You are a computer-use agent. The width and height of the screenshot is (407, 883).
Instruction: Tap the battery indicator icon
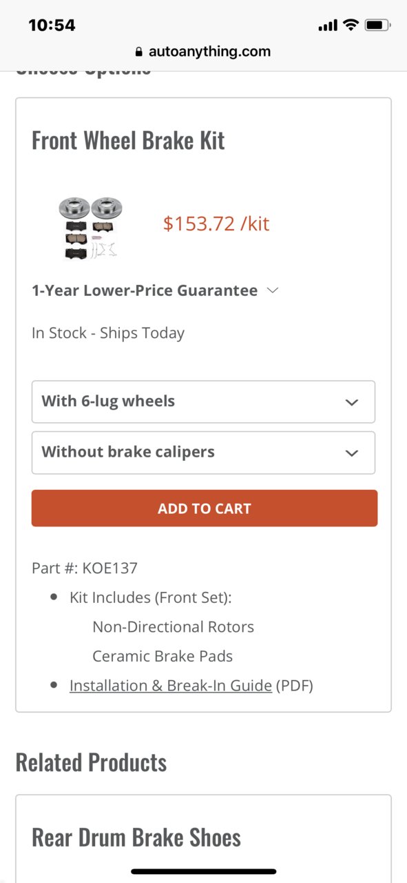(x=378, y=26)
